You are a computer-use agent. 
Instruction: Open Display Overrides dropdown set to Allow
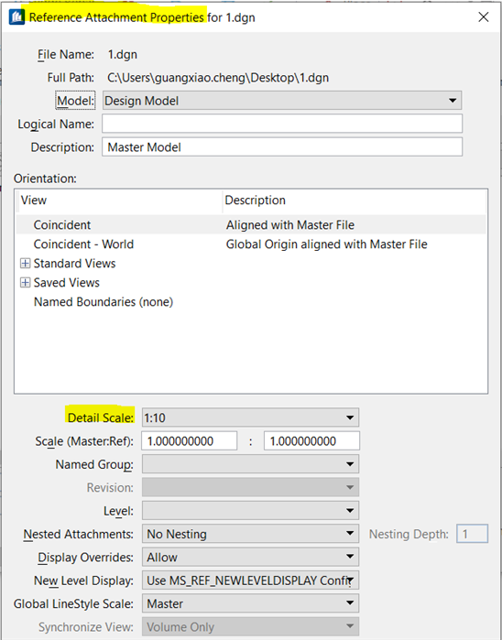coord(250,558)
